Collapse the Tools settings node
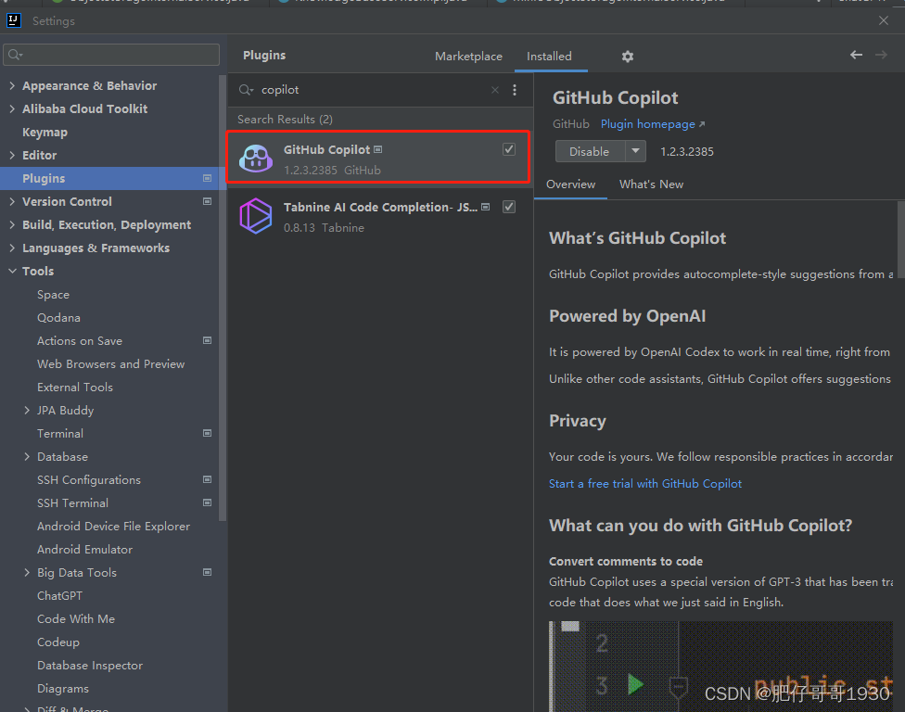Viewport: 905px width, 712px height. tap(12, 272)
